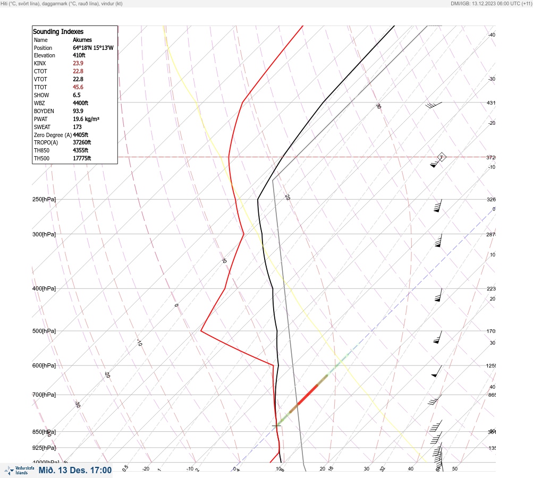The image size is (533, 478).
Task: Click the LCL cross marker on the temperature curve
Action: [x=277, y=425]
